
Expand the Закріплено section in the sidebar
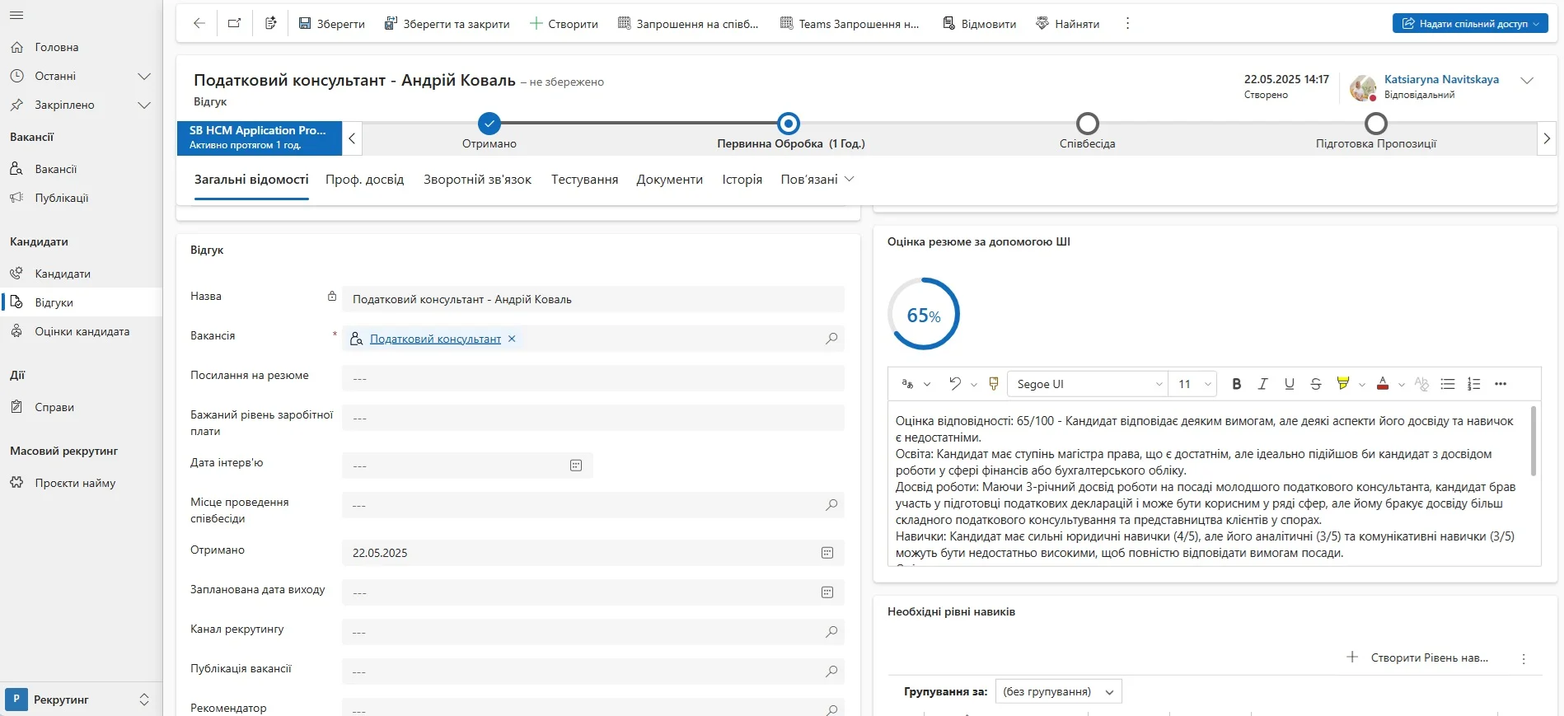coord(144,105)
